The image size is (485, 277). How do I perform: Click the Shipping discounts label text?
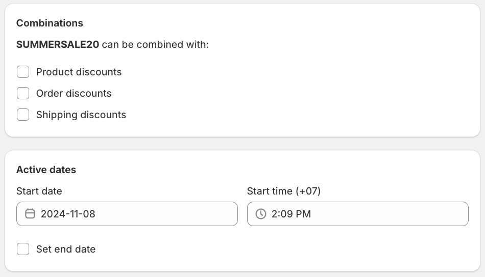pos(81,115)
